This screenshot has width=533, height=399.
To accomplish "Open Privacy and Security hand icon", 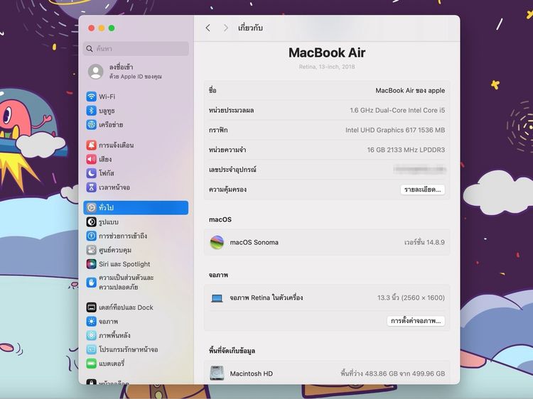I will point(91,282).
